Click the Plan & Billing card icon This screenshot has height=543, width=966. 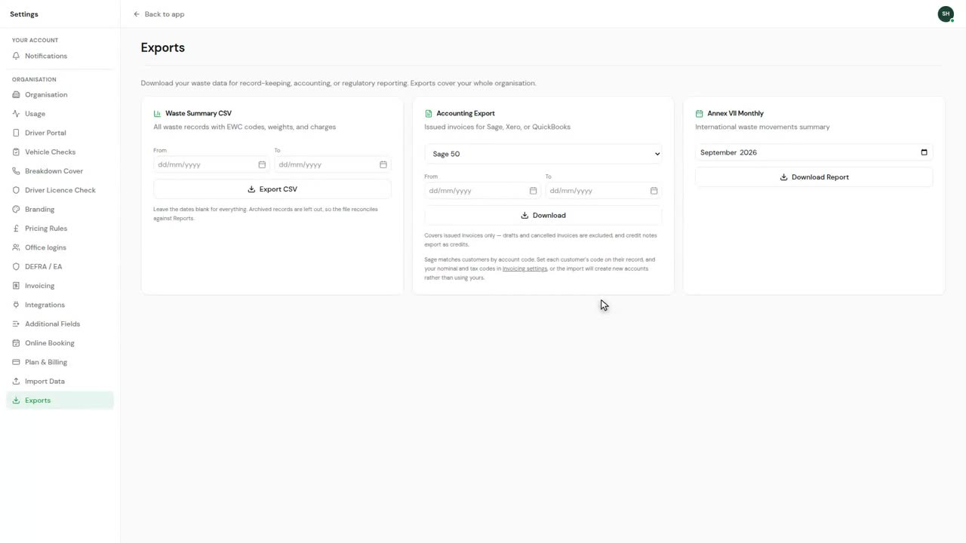click(x=16, y=362)
